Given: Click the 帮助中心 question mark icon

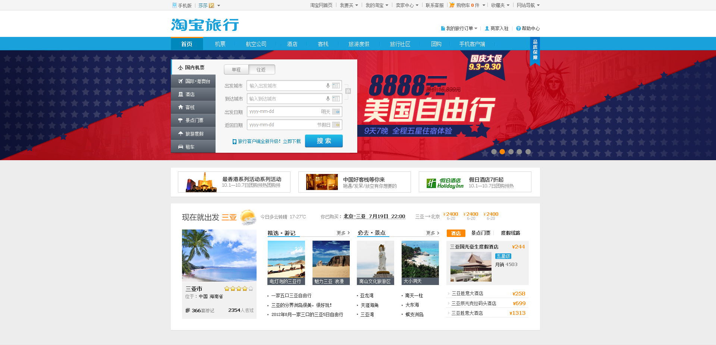Looking at the screenshot, I should tap(518, 28).
